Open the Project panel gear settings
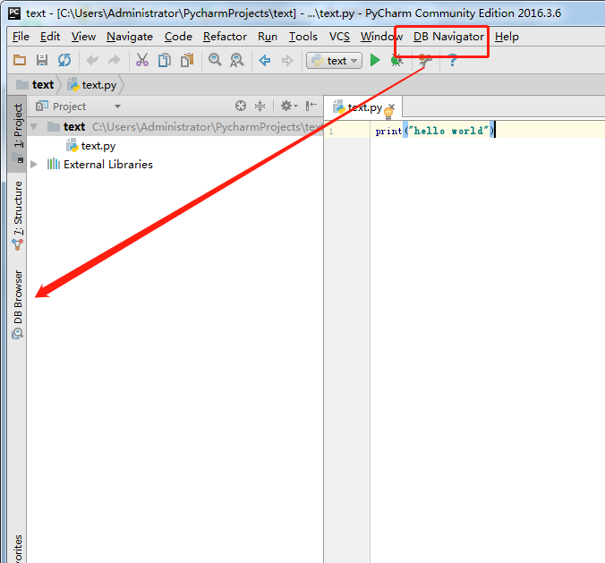 click(288, 106)
